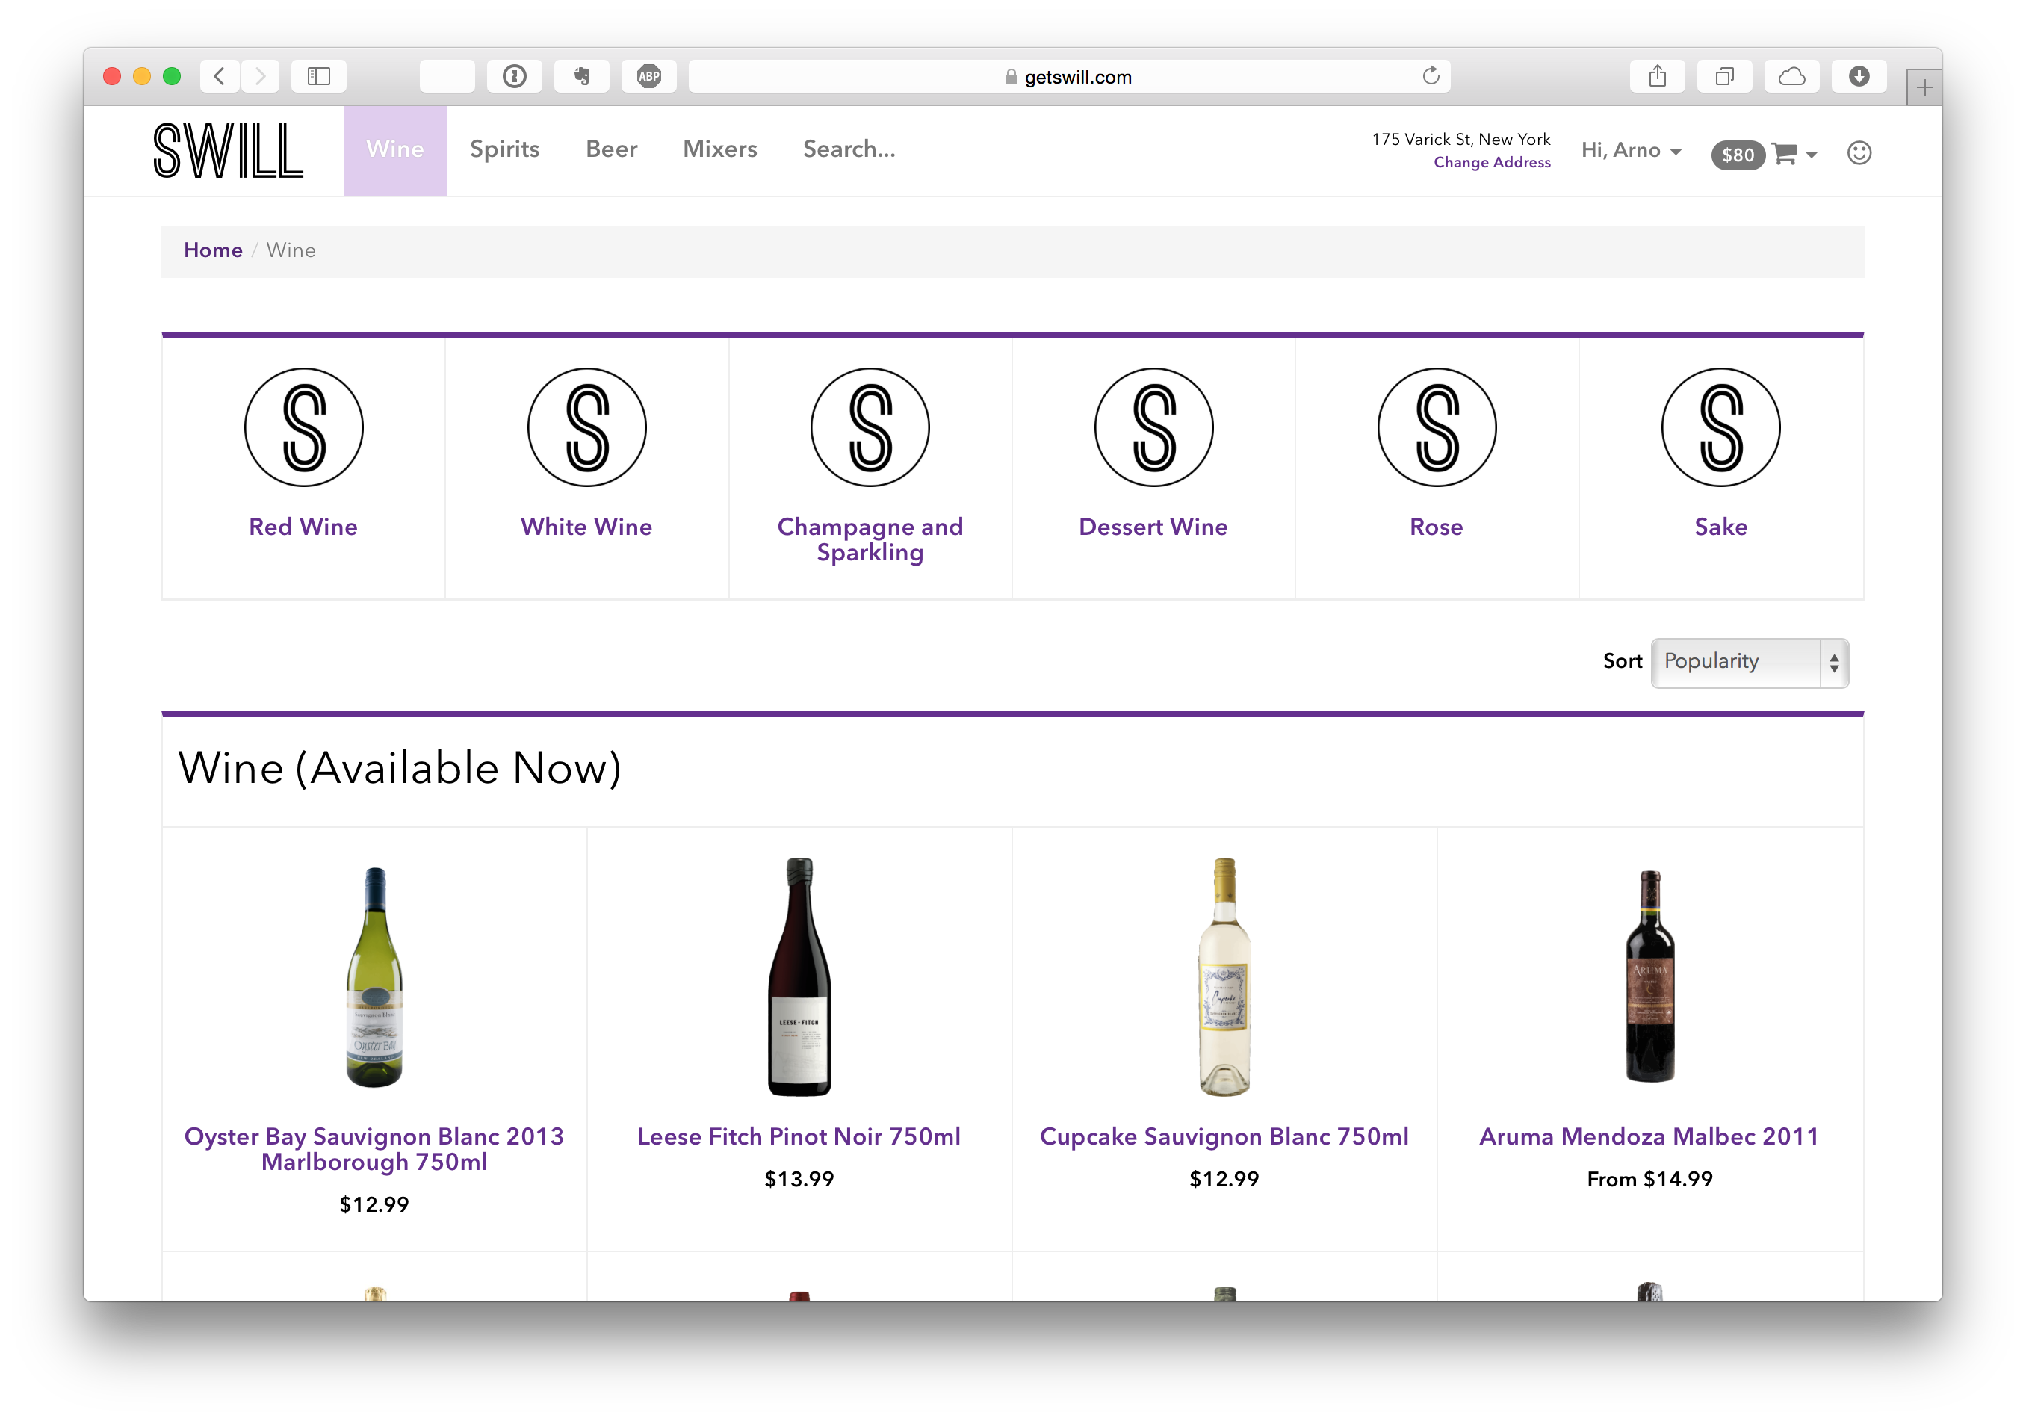This screenshot has width=2026, height=1421.
Task: Reload the page with the refresh icon
Action: [1431, 76]
